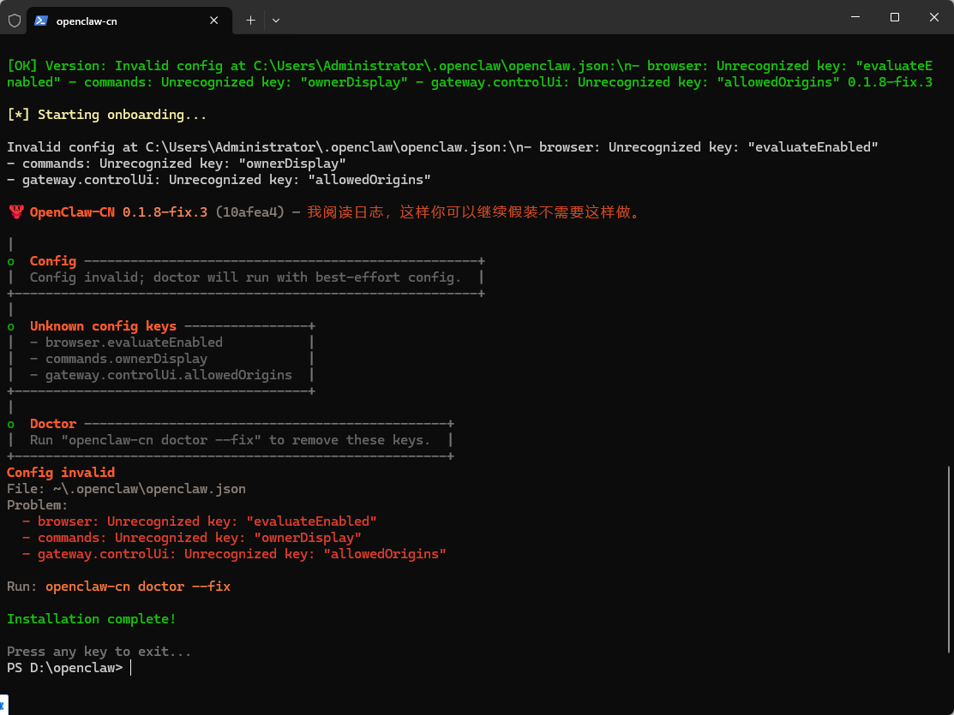Click the PS D:\openclaw prompt line
The height and width of the screenshot is (715, 954).
tap(65, 668)
